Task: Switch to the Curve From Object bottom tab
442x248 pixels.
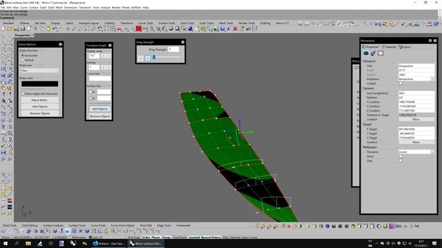Action: coord(123,225)
